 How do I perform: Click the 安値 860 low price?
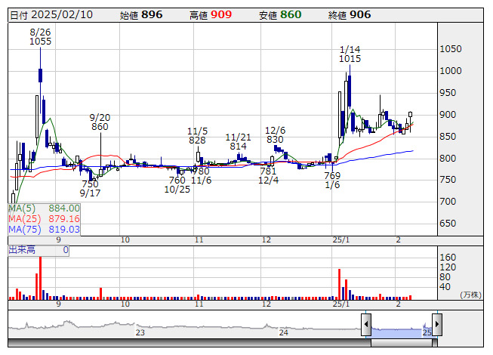pos(280,15)
